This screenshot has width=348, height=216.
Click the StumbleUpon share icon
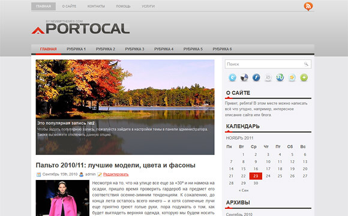coord(280,77)
